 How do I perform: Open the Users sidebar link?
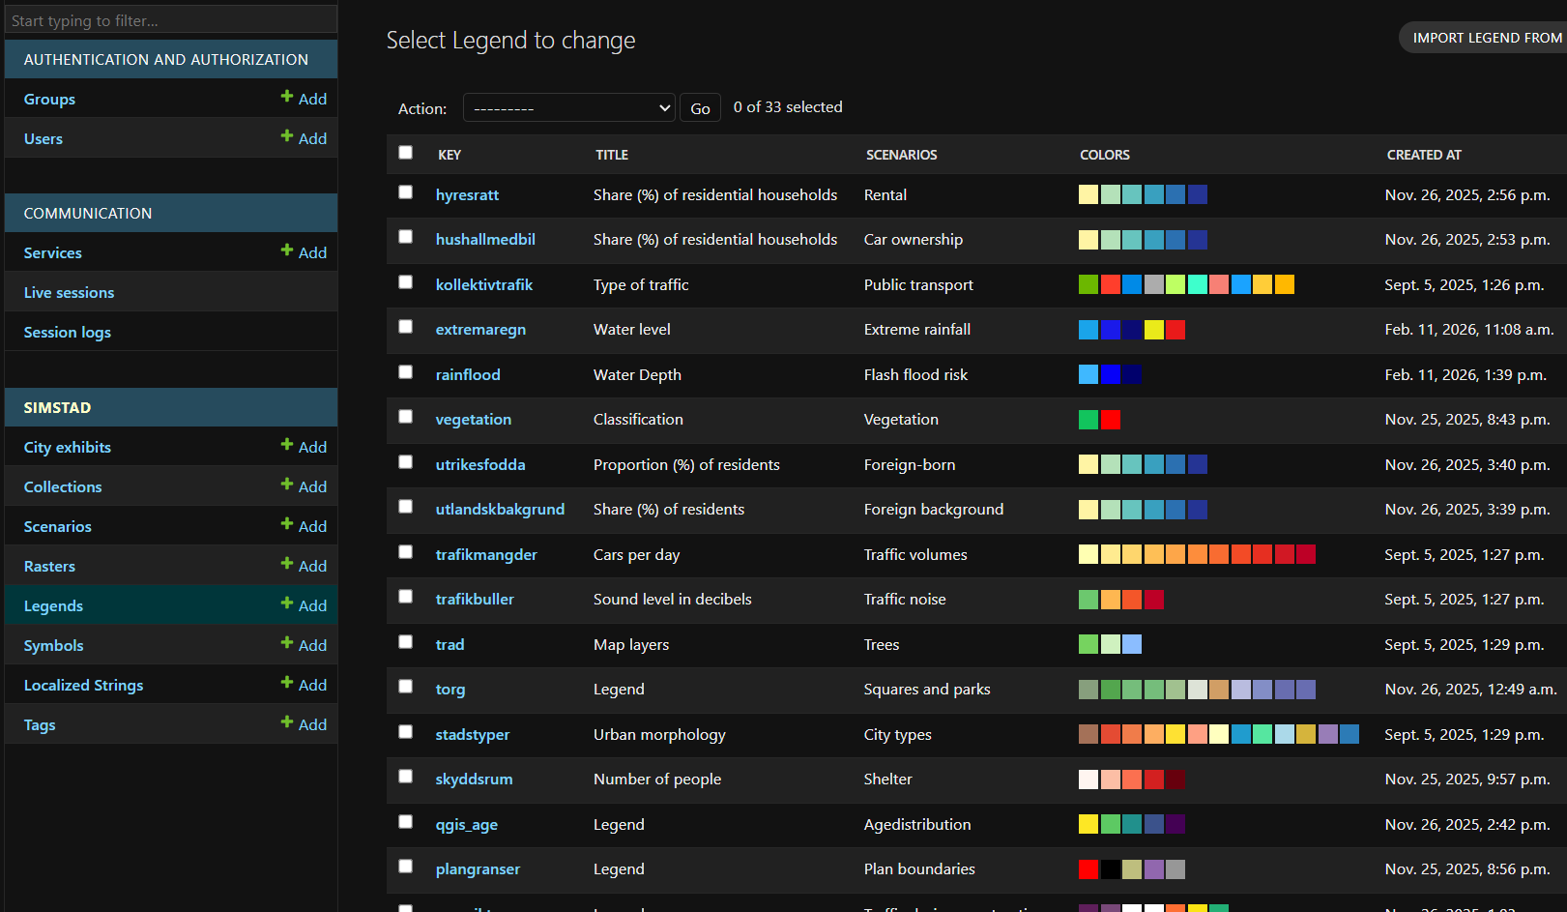[x=44, y=138]
